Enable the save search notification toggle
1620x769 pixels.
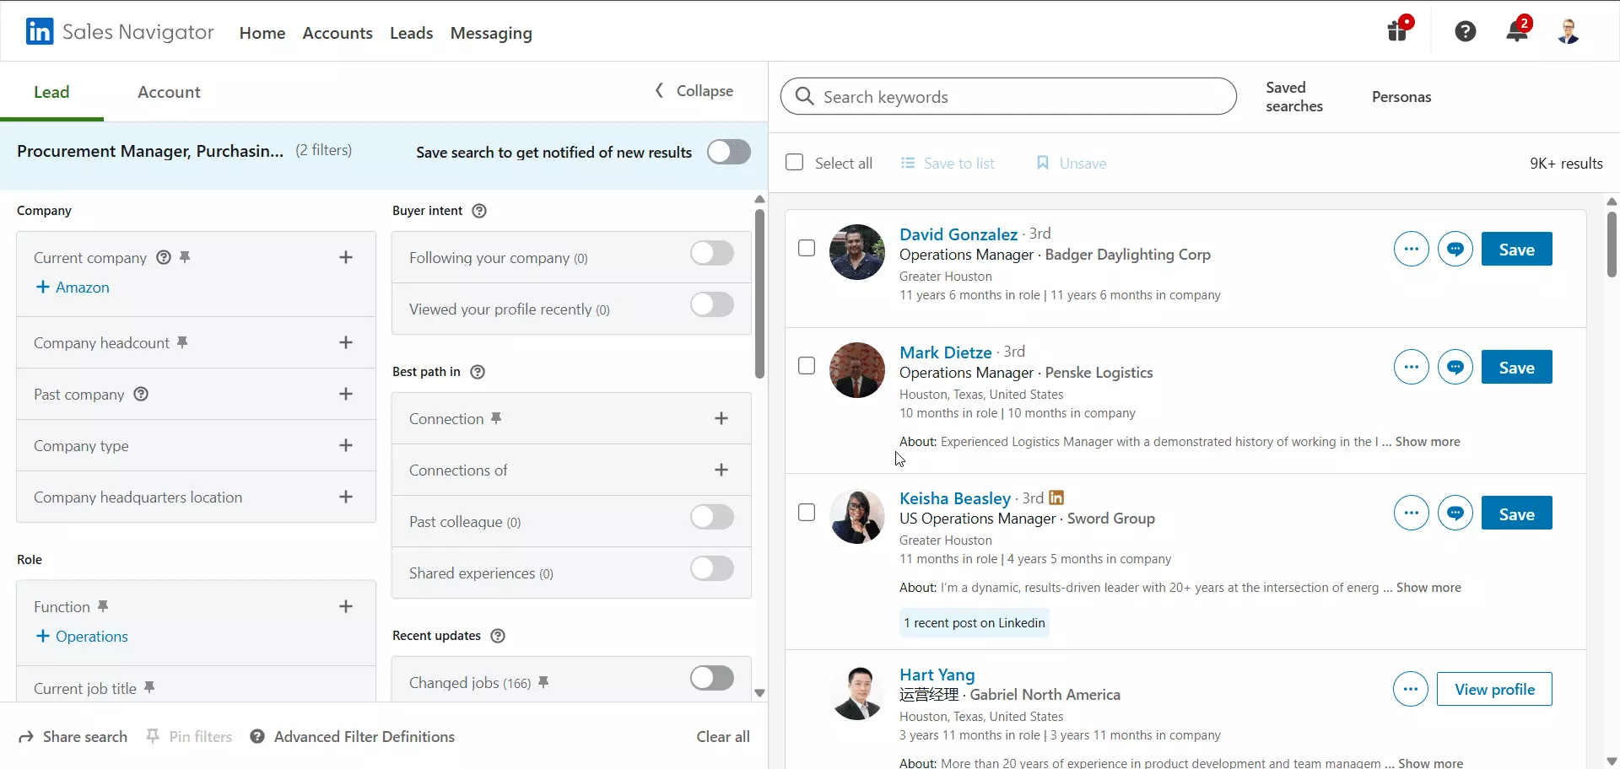click(728, 152)
